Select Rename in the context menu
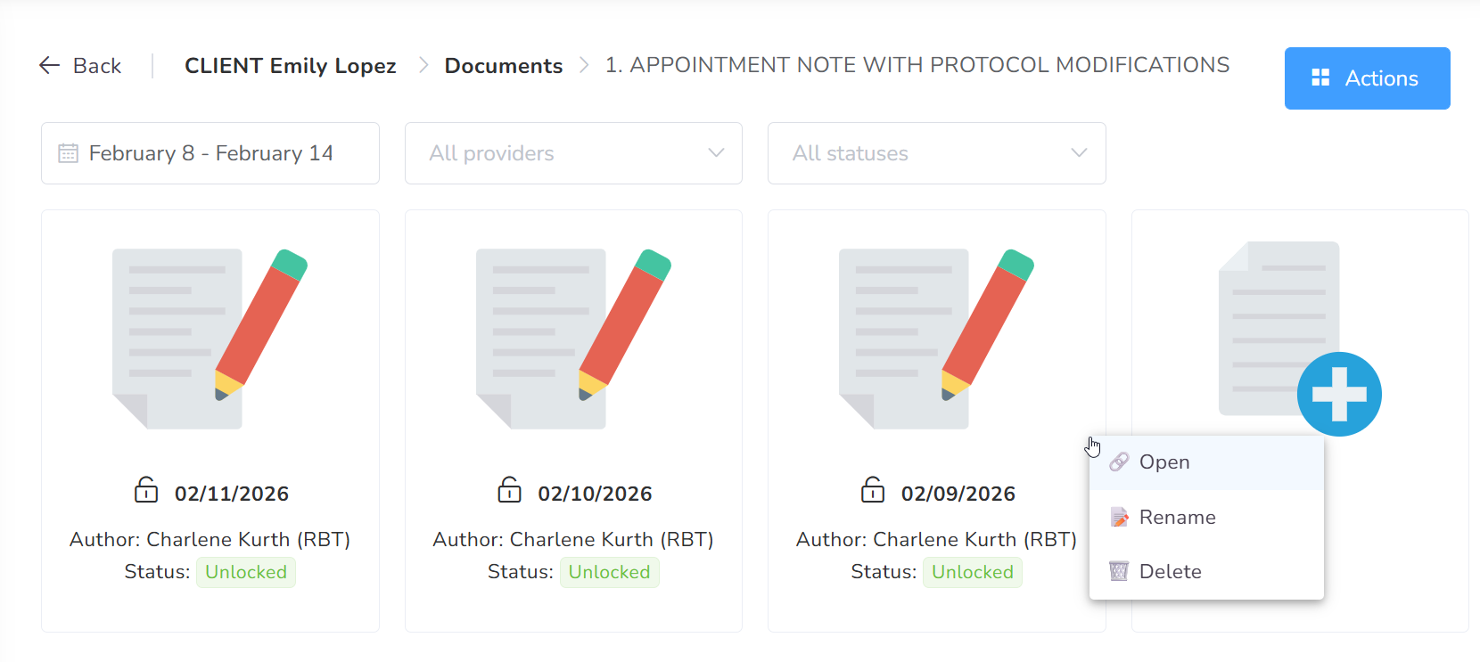 [1177, 518]
